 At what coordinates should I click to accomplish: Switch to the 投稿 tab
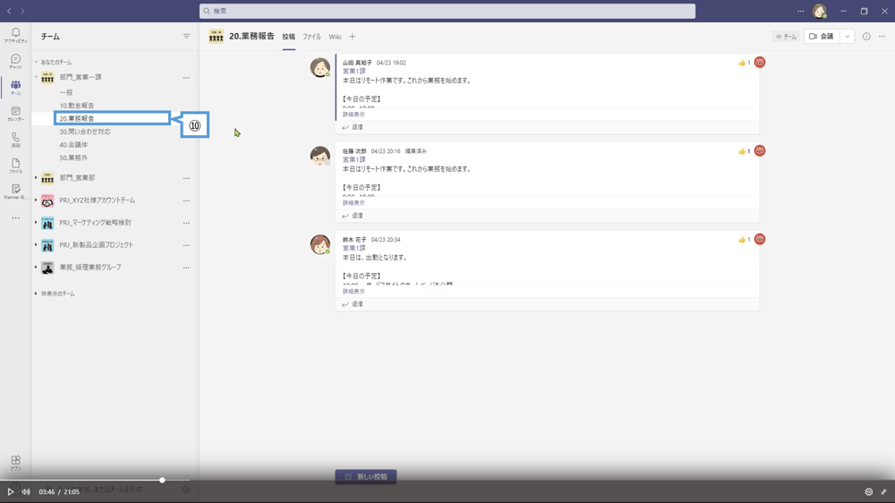(289, 37)
